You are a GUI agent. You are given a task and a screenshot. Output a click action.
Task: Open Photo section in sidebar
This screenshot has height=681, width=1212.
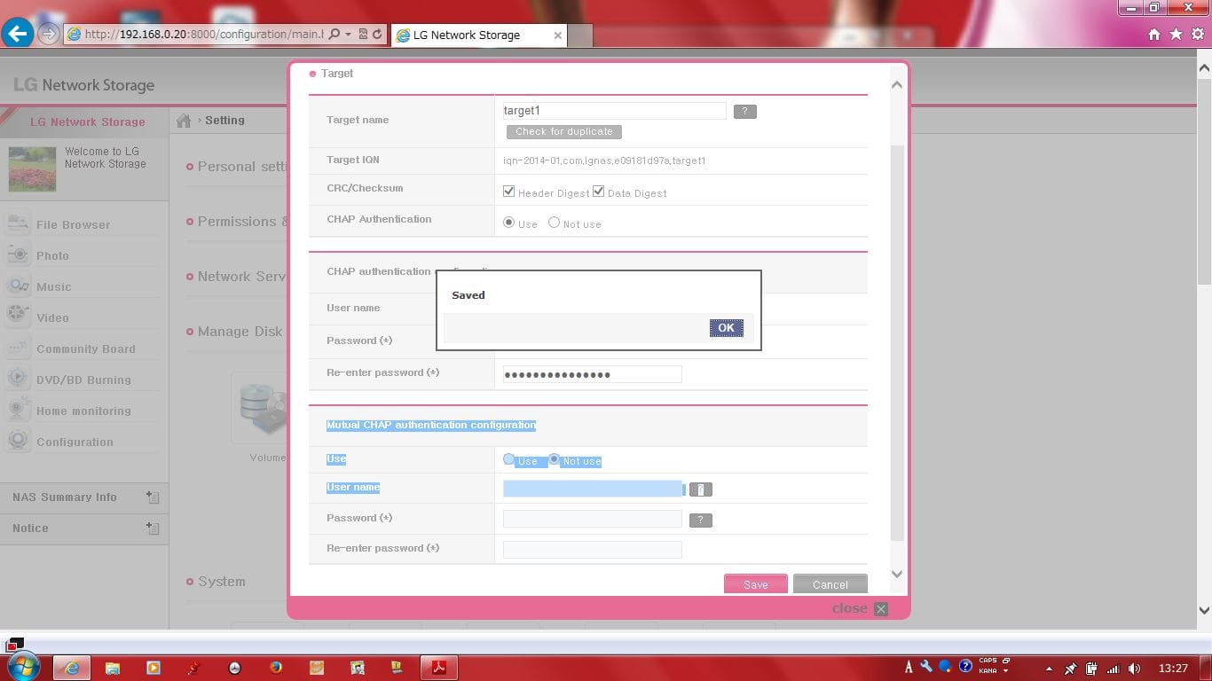pyautogui.click(x=52, y=256)
